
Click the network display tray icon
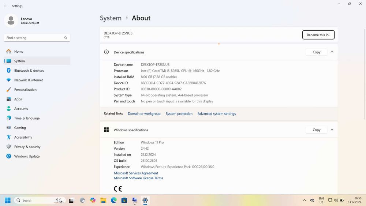330,200
